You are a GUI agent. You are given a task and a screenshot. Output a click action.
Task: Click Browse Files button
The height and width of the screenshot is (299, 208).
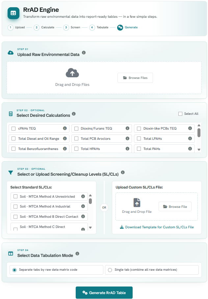coord(135,78)
